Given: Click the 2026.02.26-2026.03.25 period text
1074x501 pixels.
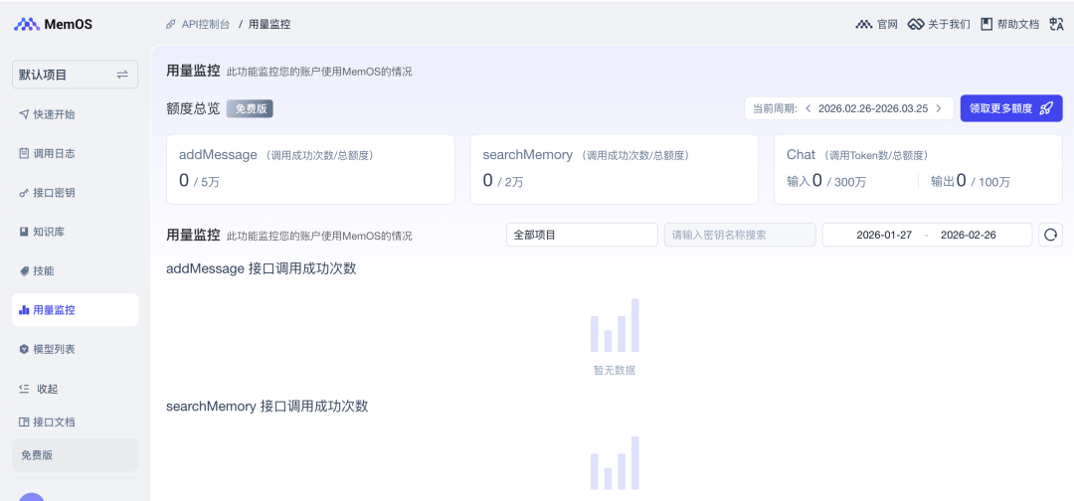Looking at the screenshot, I should pyautogui.click(x=873, y=108).
